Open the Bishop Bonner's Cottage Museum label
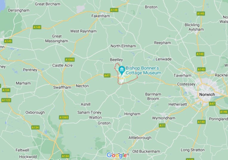Image resolution: width=228 pixels, height=160 pixels. point(143,70)
